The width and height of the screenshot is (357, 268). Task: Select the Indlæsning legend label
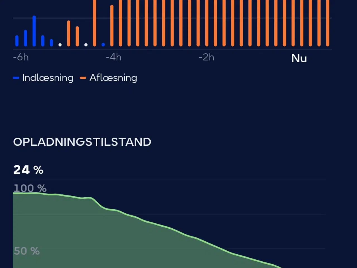(48, 78)
